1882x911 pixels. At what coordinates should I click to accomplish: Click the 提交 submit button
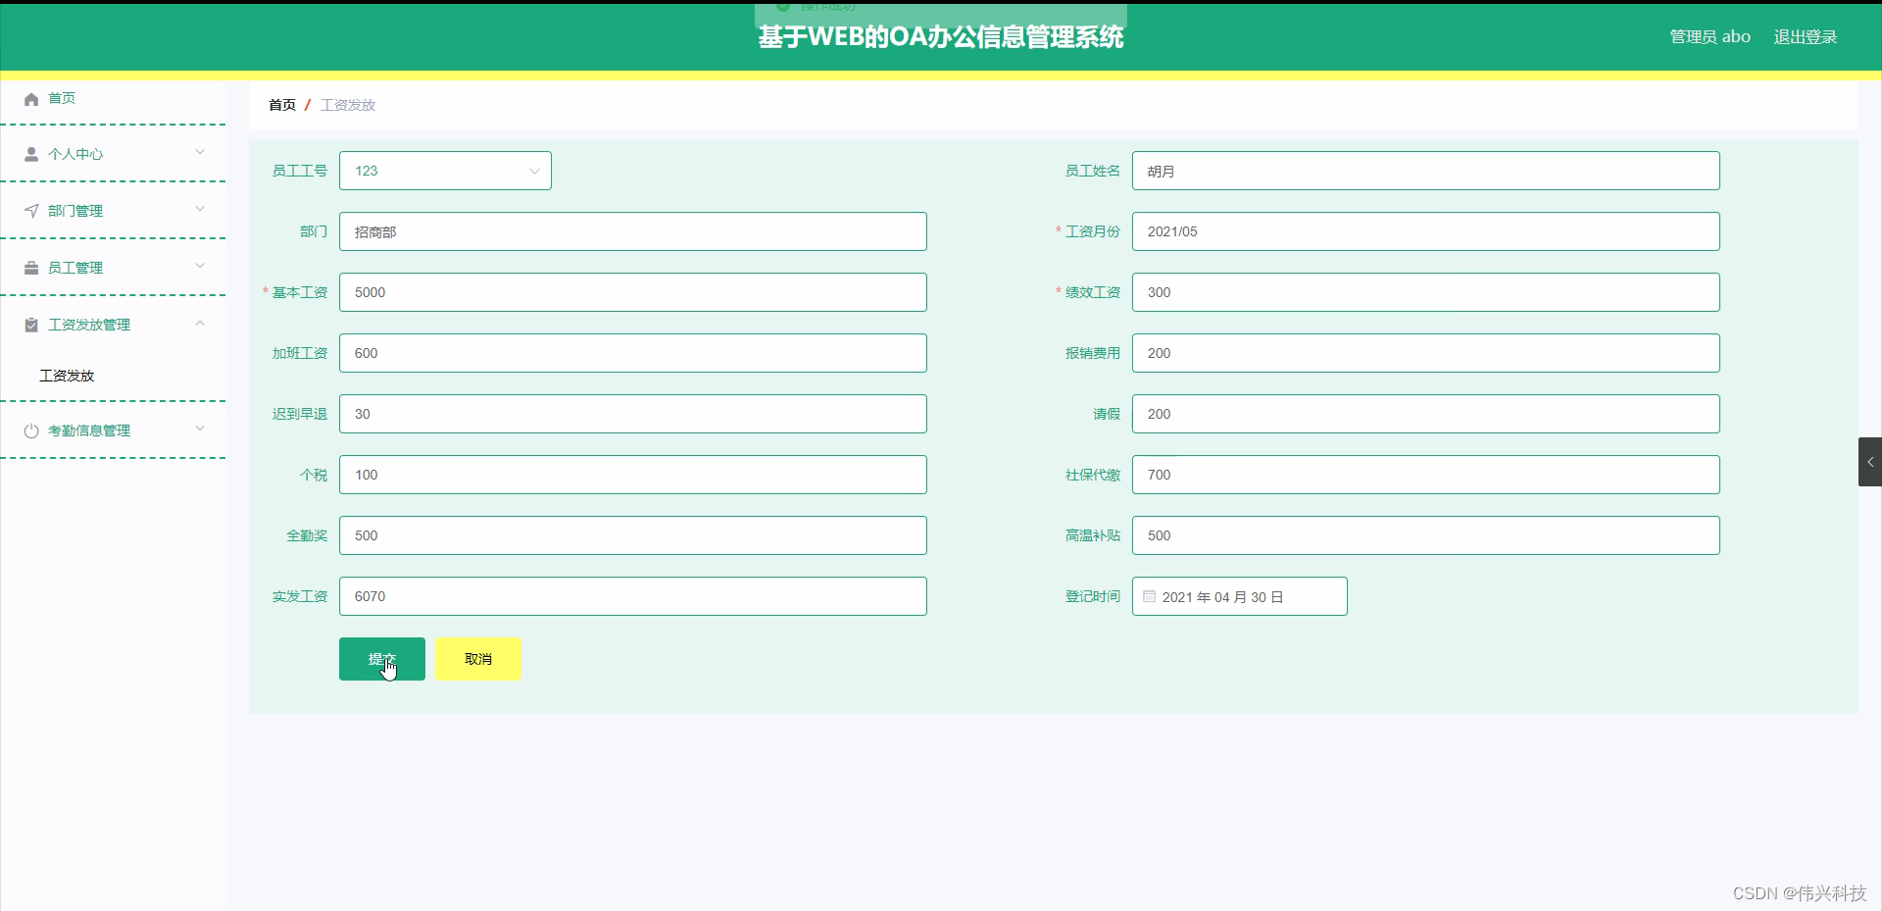coord(381,658)
